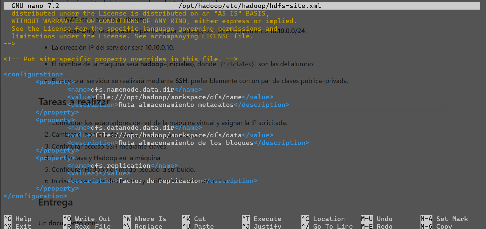Click the ^\ Replace shortcut label

click(143, 226)
